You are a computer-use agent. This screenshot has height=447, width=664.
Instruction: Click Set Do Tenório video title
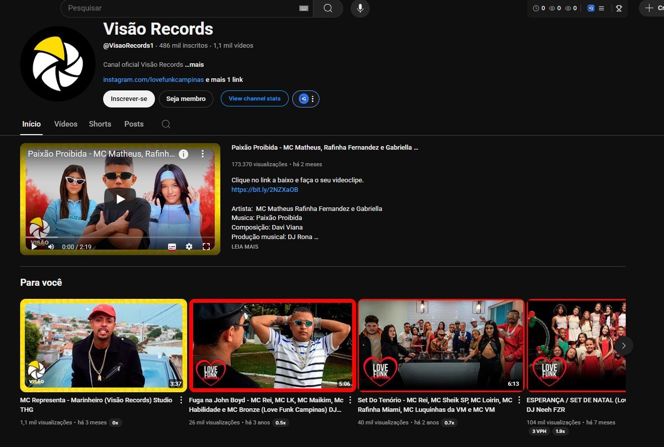pos(435,405)
